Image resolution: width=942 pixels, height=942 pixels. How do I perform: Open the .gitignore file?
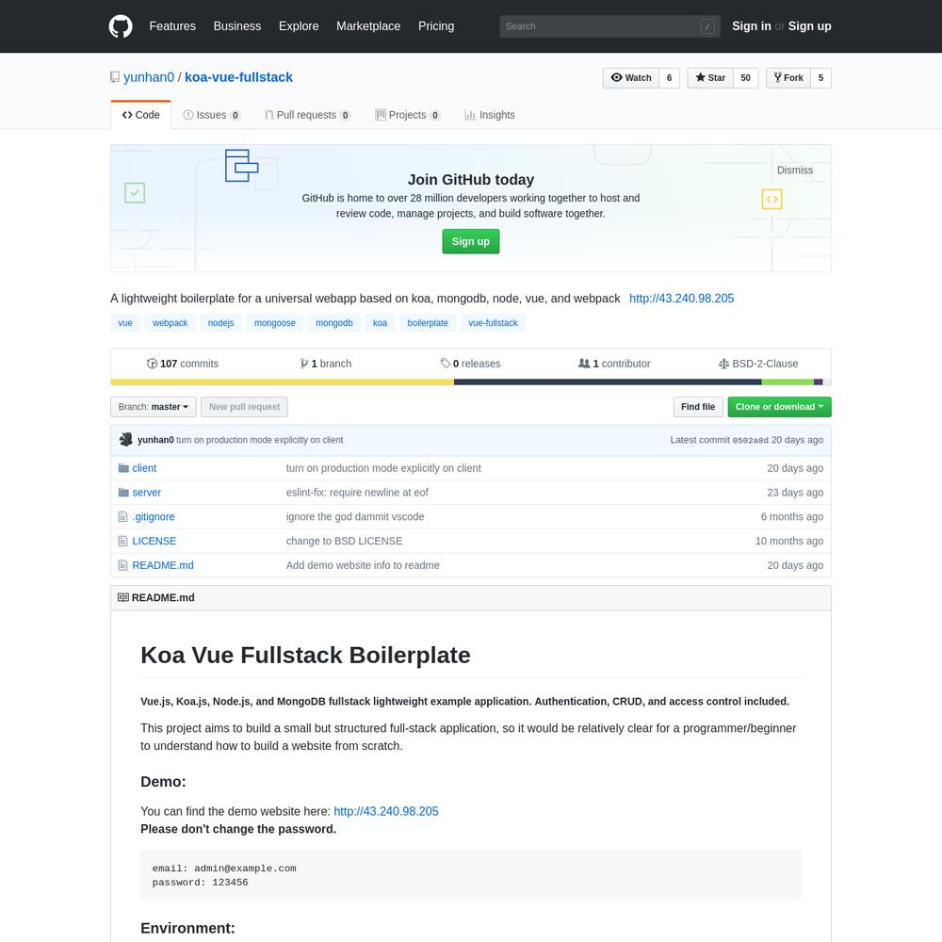154,517
